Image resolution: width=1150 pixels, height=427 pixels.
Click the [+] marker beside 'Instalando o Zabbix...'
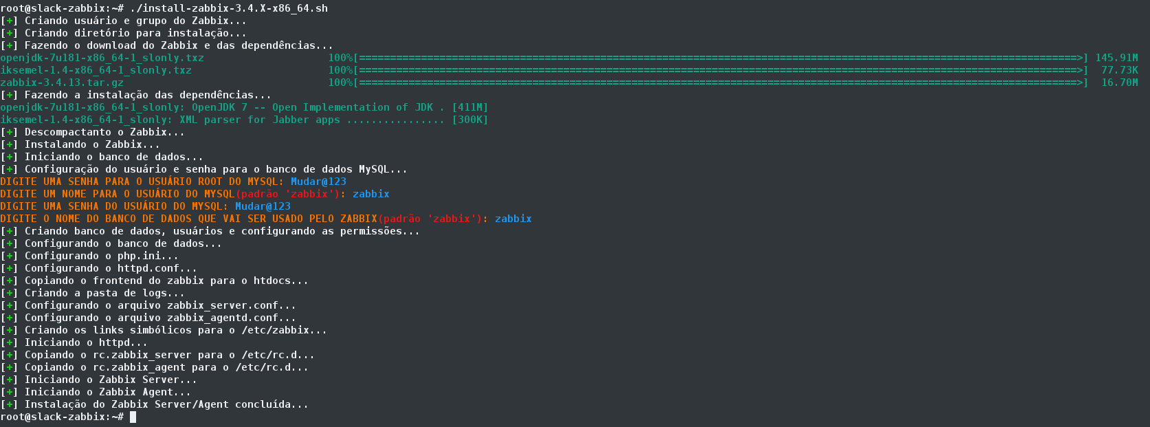pos(9,144)
